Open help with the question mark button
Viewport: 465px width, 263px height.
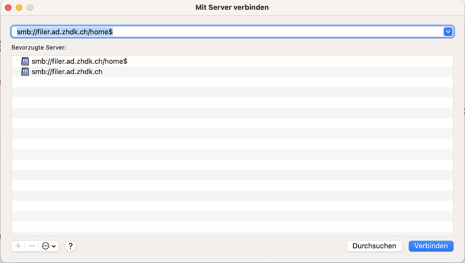[70, 246]
